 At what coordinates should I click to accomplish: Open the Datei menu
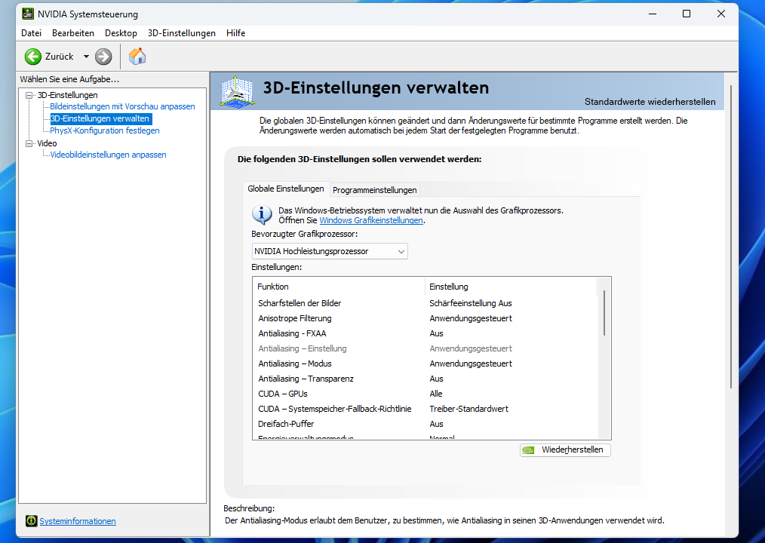coord(31,33)
